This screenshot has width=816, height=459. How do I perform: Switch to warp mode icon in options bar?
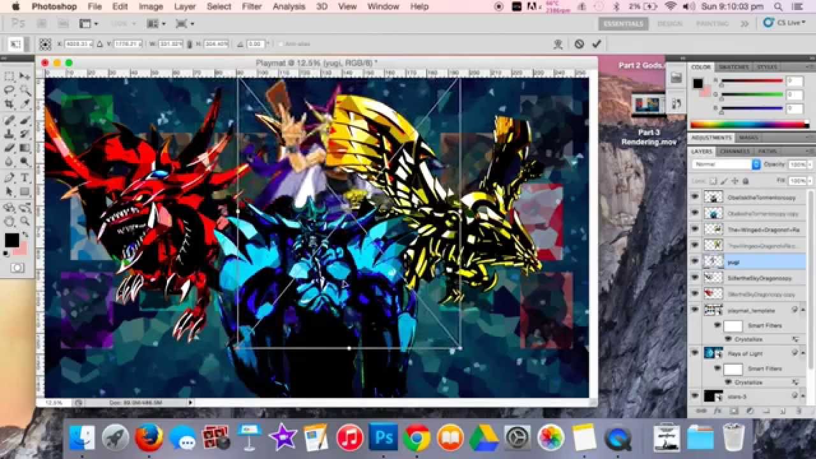coord(558,44)
